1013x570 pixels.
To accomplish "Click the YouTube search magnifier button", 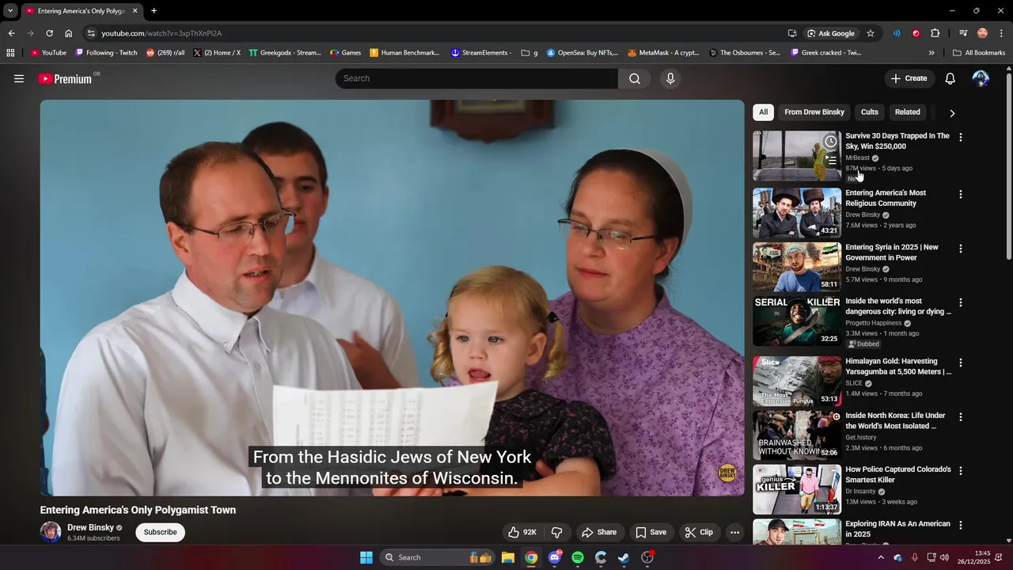I will click(635, 78).
